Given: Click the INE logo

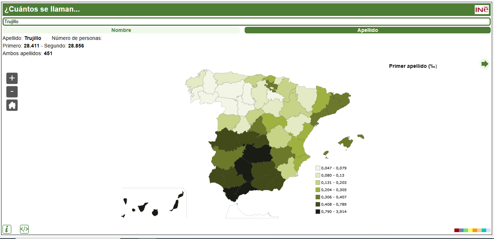Looking at the screenshot, I should coord(482,9).
